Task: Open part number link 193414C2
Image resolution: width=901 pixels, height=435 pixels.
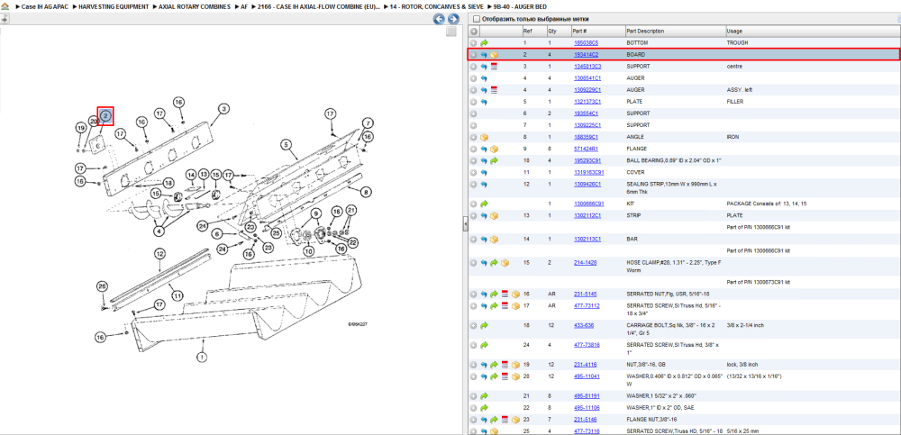Action: pyautogui.click(x=587, y=55)
